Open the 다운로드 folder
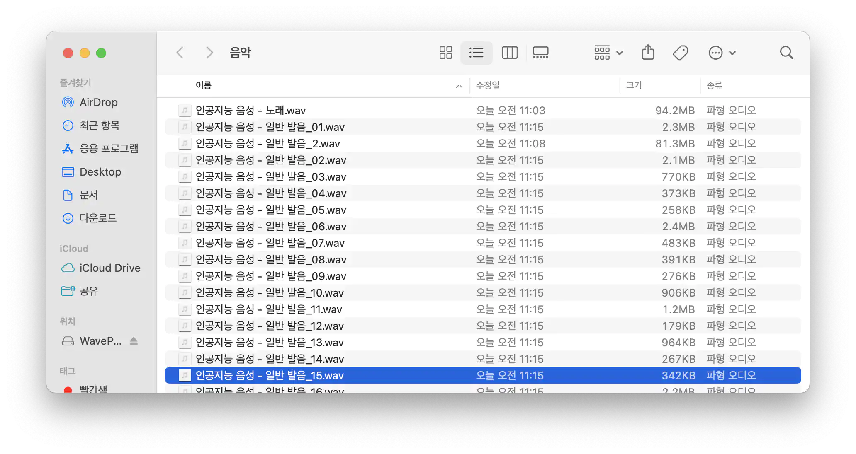Viewport: 856px width, 454px height. coord(98,218)
